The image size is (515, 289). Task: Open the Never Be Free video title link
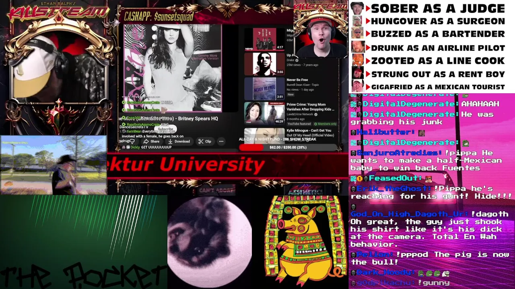click(x=297, y=80)
